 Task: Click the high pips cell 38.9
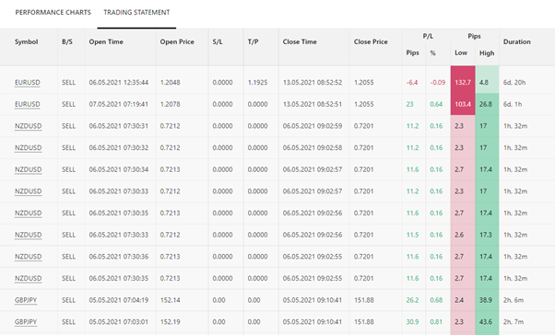tap(486, 300)
